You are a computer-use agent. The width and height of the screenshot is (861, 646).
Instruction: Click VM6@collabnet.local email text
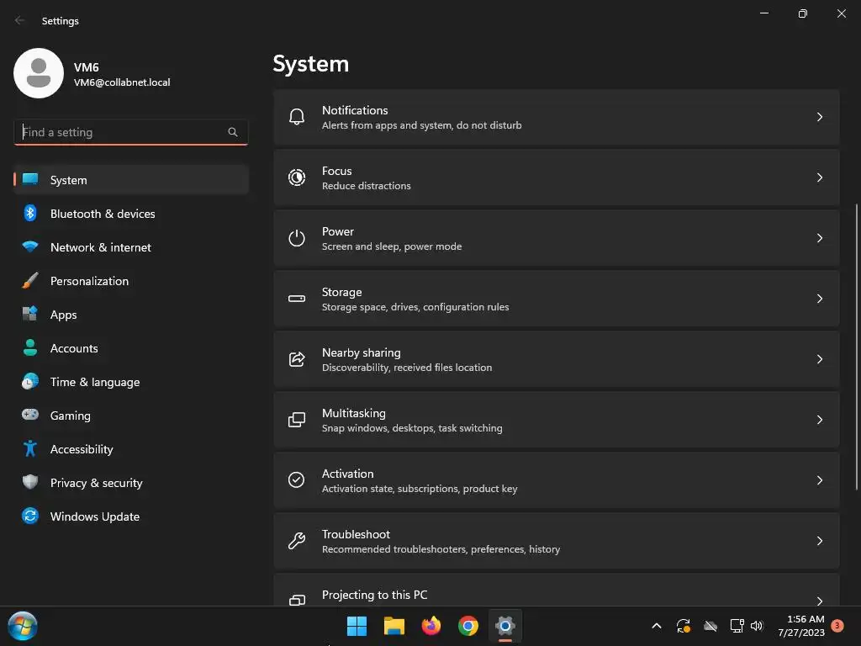coord(122,82)
